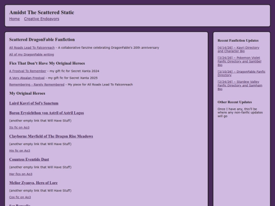Click the Other Recent Updates heading

point(235,102)
